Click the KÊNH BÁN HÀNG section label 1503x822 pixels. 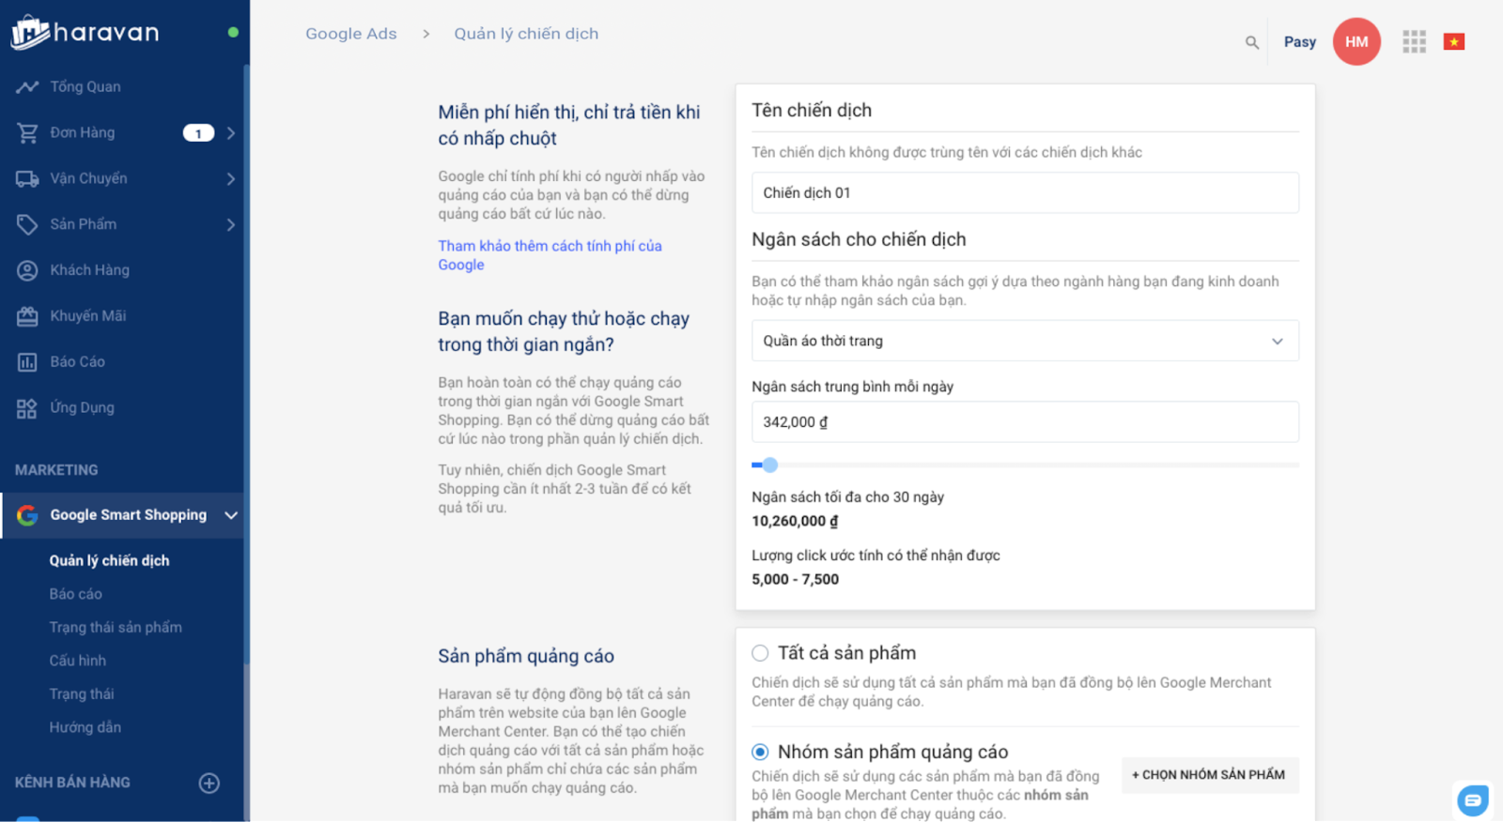coord(72,783)
